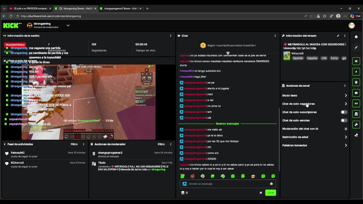Toggle the lightning bolt icon in sidebar
The image size is (363, 204).
click(356, 72)
